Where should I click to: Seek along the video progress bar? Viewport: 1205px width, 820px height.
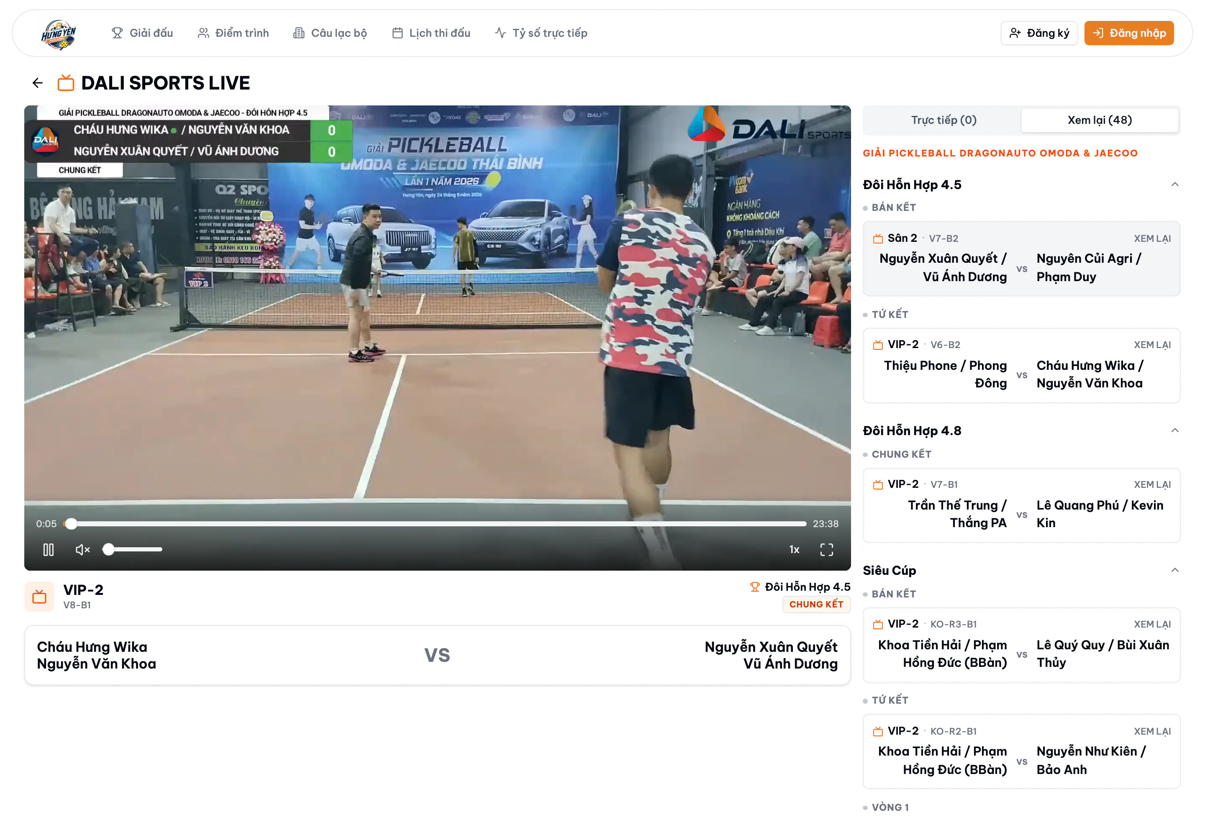434,524
